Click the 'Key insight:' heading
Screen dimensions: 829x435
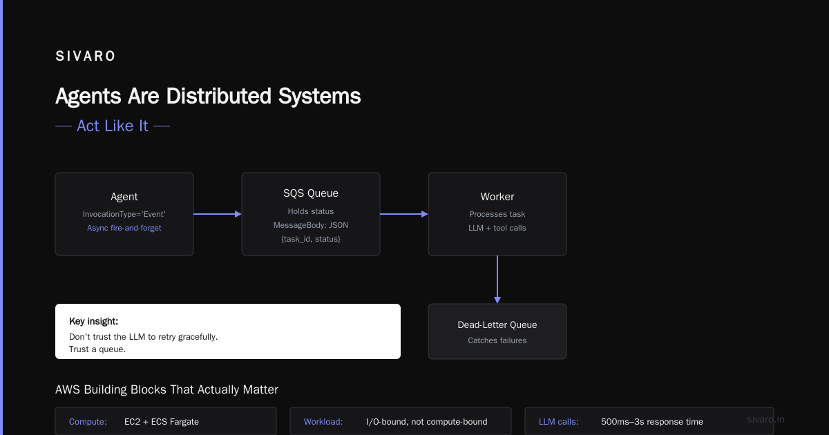(x=93, y=322)
